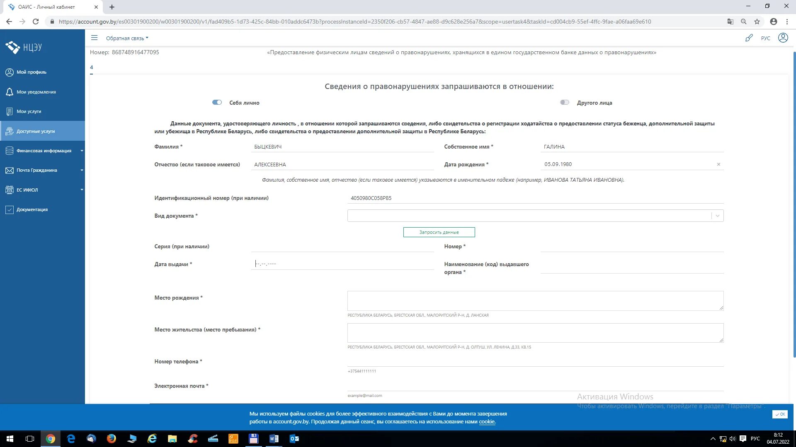Image resolution: width=796 pixels, height=447 pixels.
Task: Open user account icon top right
Action: (783, 38)
